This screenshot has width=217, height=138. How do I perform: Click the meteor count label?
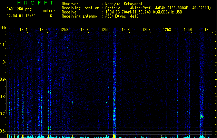pyautogui.click(x=49, y=11)
